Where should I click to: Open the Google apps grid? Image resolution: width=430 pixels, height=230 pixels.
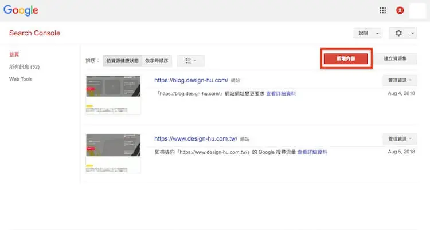(383, 10)
